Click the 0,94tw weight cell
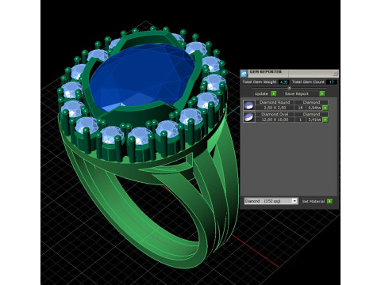The image size is (381, 285). click(314, 108)
